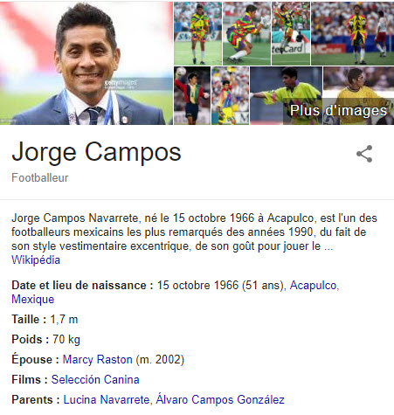Open the Marcy Raston spouse link
This screenshot has width=394, height=415.
[98, 360]
